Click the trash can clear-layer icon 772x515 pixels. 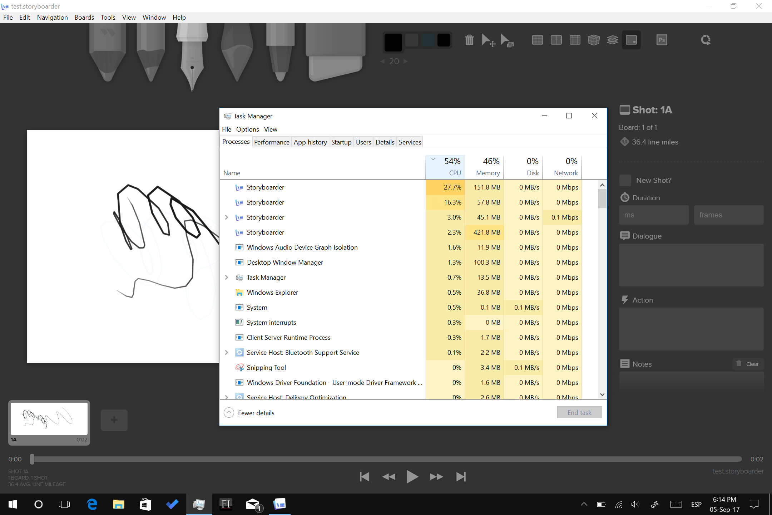tap(469, 40)
